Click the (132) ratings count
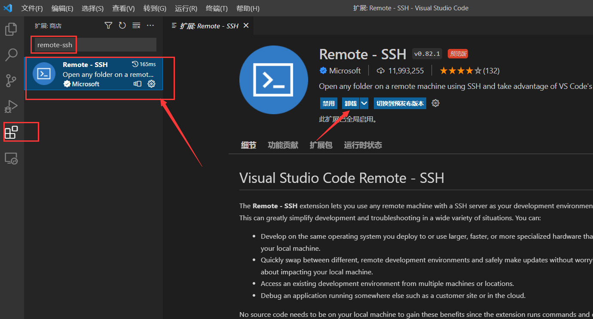The width and height of the screenshot is (593, 319). click(491, 70)
